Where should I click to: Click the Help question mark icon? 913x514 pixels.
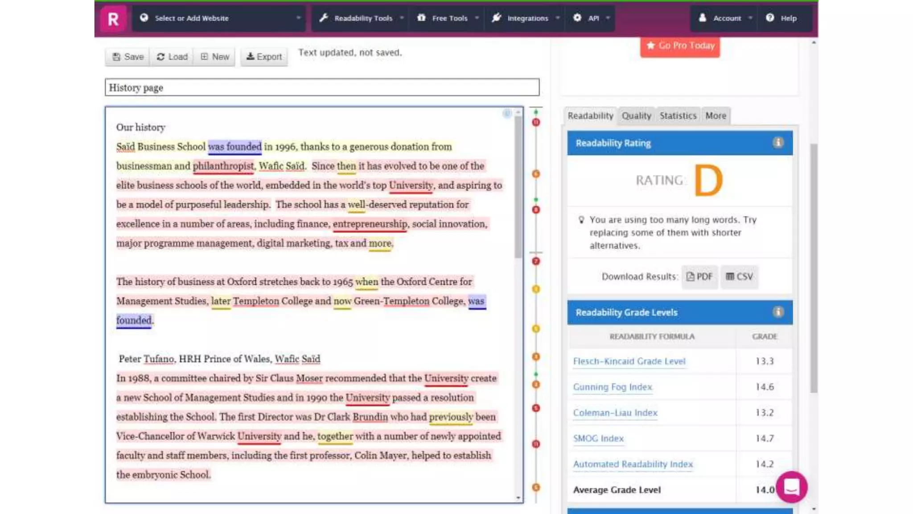pyautogui.click(x=770, y=18)
